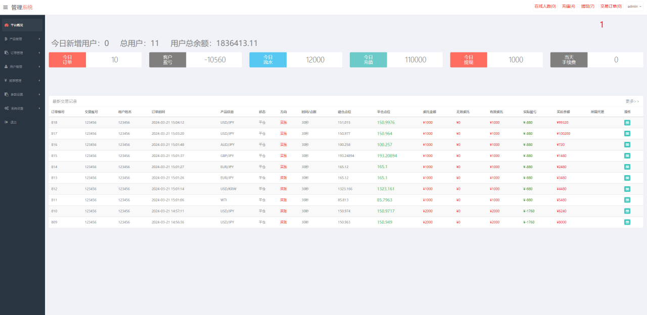Open action icon for order 814
Image resolution: width=647 pixels, height=315 pixels.
pos(627,167)
